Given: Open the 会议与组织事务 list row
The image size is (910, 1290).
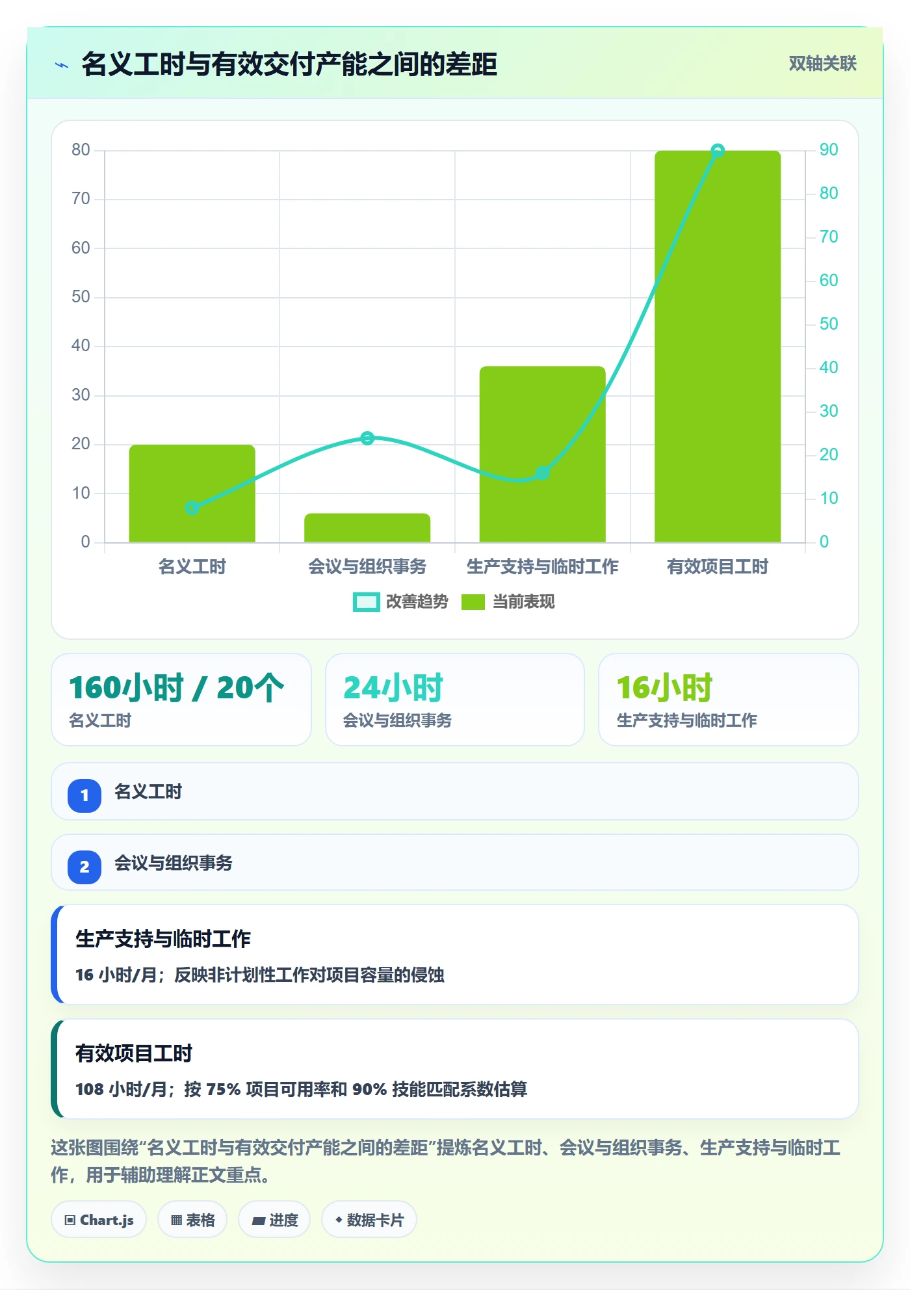Looking at the screenshot, I should coord(455,863).
